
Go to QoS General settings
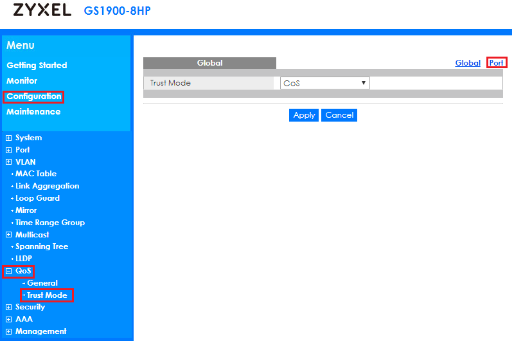[x=42, y=283]
